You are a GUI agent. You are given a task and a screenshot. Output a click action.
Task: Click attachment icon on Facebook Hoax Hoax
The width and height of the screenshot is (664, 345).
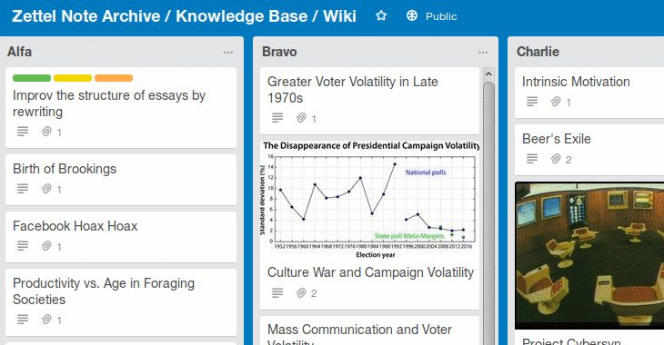(x=46, y=246)
